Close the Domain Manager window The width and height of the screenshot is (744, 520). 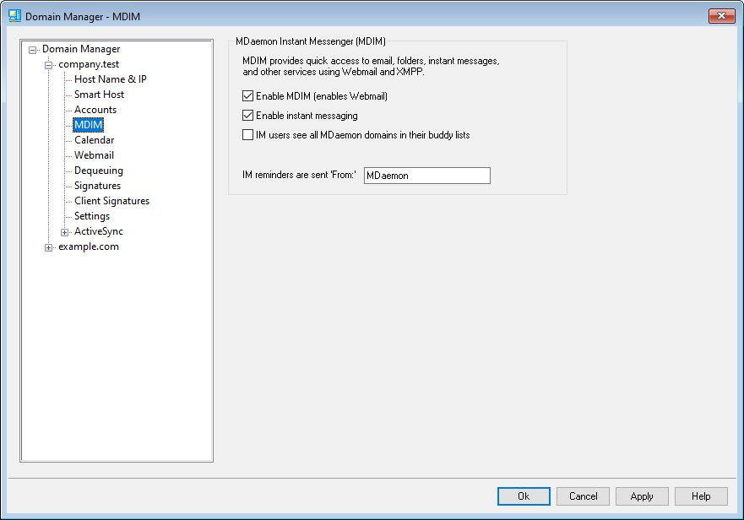tap(720, 15)
